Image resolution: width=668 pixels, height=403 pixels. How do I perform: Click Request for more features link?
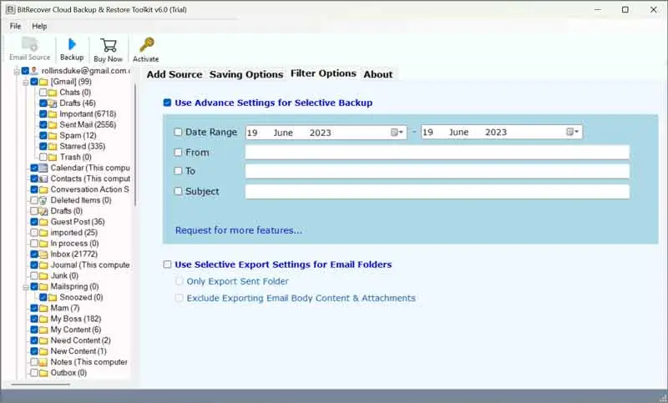point(239,230)
